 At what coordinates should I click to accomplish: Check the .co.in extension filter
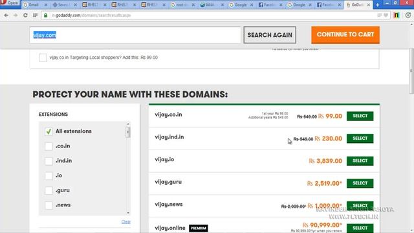click(x=49, y=146)
